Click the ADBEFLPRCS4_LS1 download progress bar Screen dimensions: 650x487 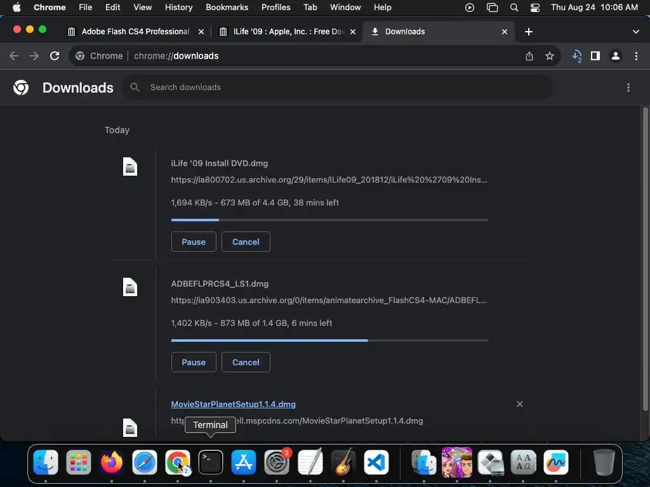click(329, 341)
